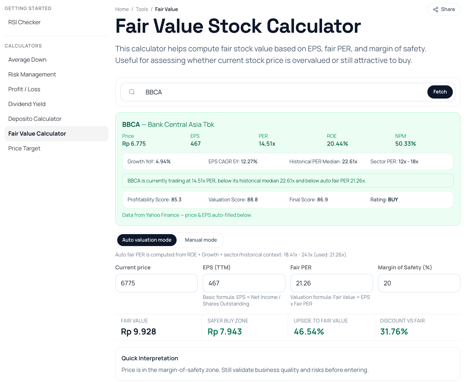Select the Deposito Calculator
This screenshot has width=472, height=382.
(35, 119)
